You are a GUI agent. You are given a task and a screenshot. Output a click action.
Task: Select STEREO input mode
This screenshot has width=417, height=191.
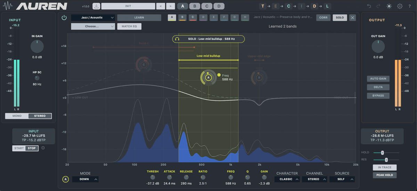[40, 116]
